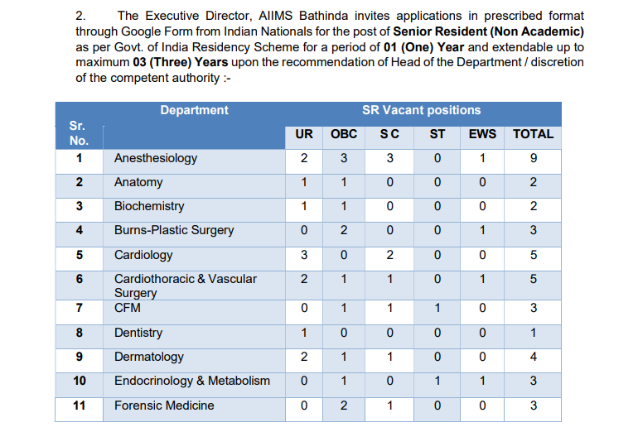The width and height of the screenshot is (638, 432).
Task: Click the Sr. No. column header
Action: [79, 133]
